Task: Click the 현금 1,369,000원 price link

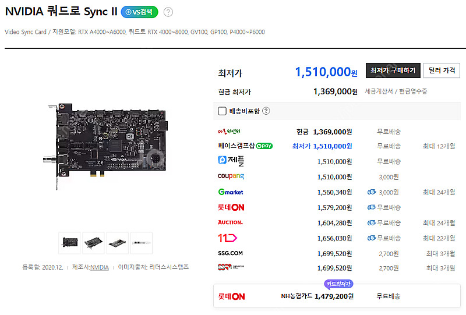Action: point(324,132)
